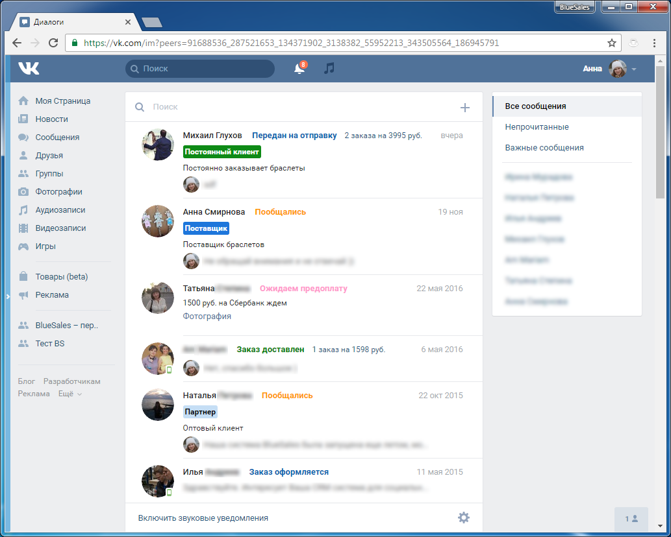Open the notifications bell
Viewport: 671px width, 537px height.
click(x=299, y=69)
